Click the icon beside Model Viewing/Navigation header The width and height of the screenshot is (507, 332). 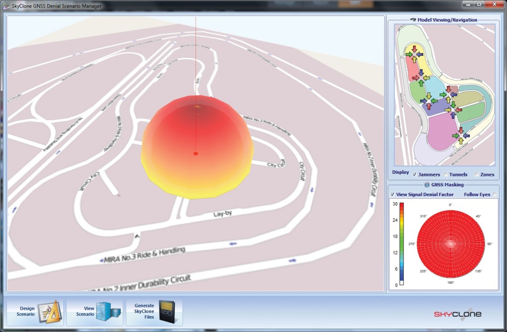[x=413, y=20]
